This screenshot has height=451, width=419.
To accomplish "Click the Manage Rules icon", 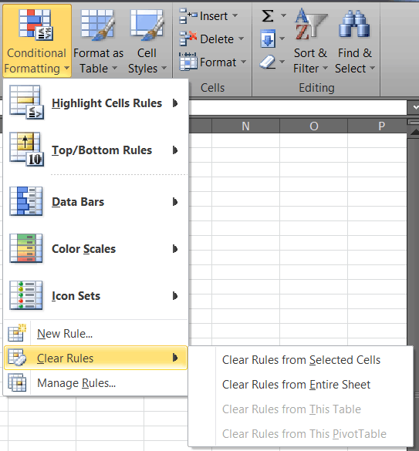I will coord(17,382).
